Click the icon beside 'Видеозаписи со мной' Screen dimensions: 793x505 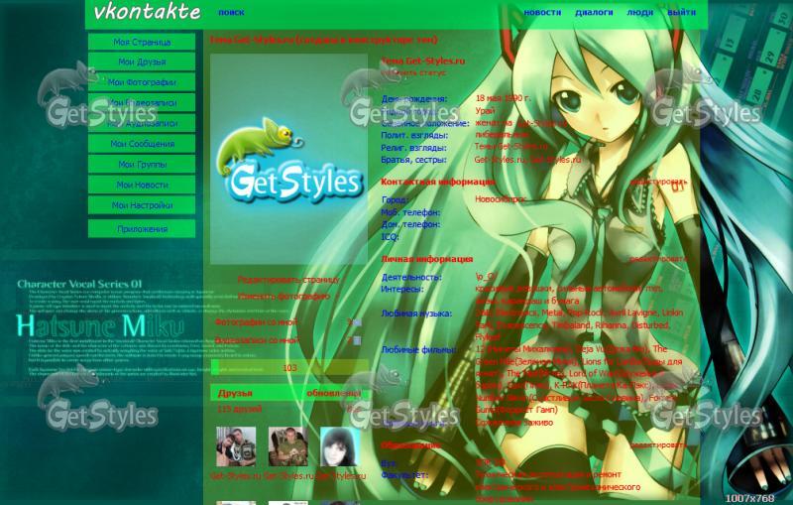tap(358, 340)
